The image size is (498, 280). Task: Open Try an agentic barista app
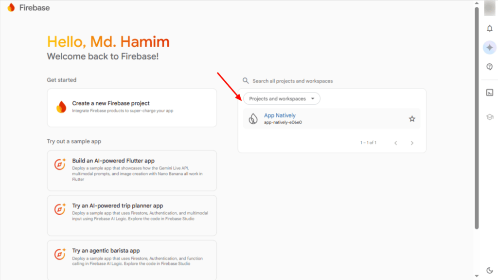(132, 260)
